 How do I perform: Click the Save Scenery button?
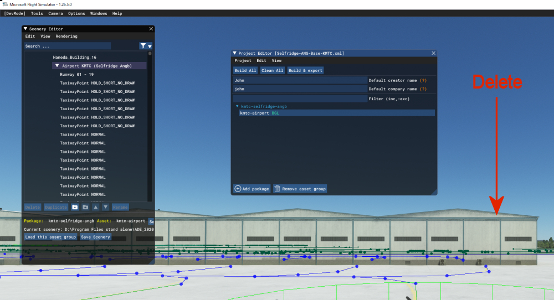click(96, 237)
